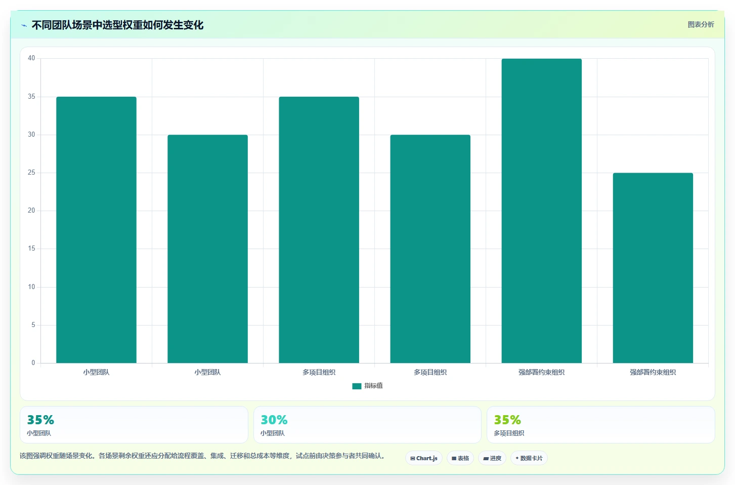This screenshot has width=735, height=485.
Task: Click the 进度 tag
Action: coord(492,458)
